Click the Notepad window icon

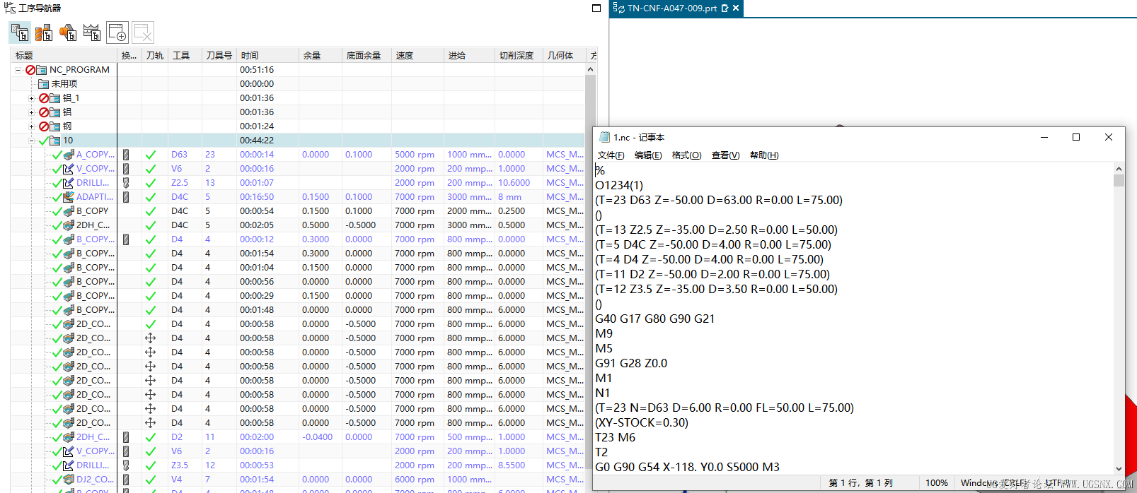(604, 137)
